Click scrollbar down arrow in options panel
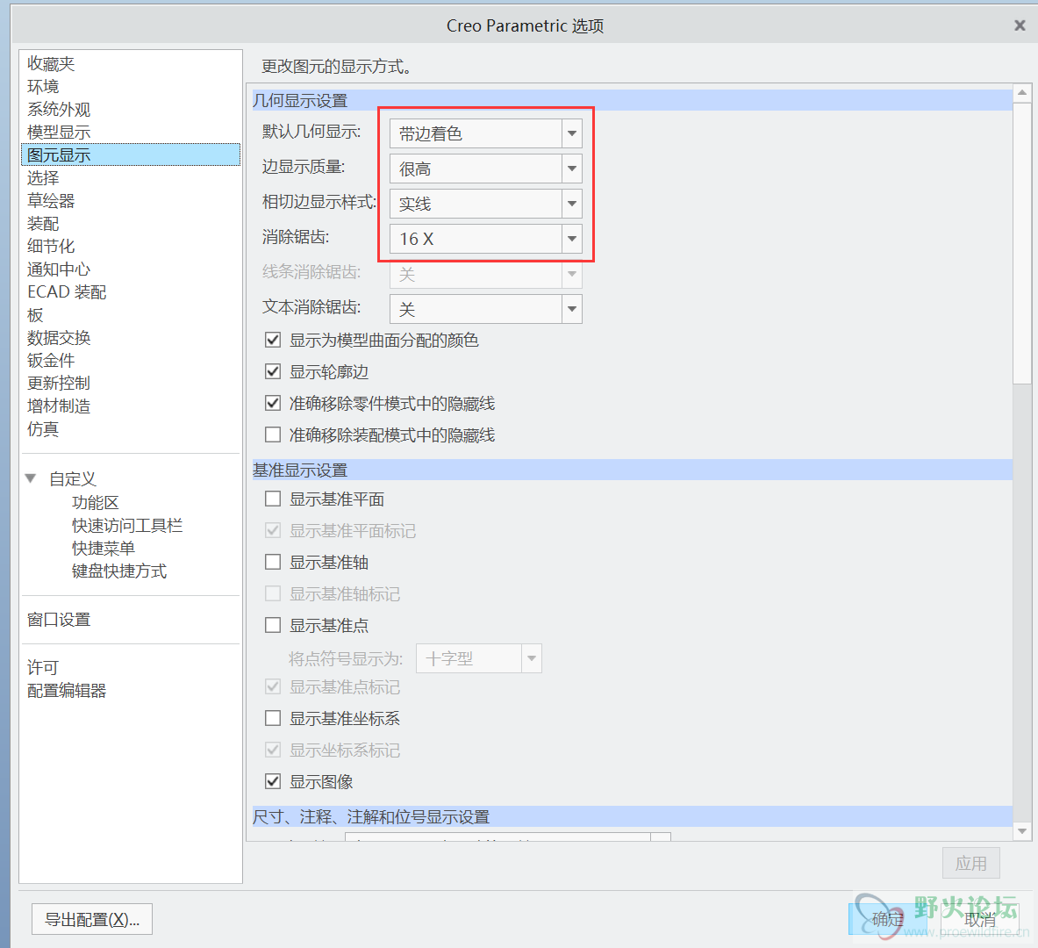This screenshot has height=948, width=1038. tap(1022, 830)
